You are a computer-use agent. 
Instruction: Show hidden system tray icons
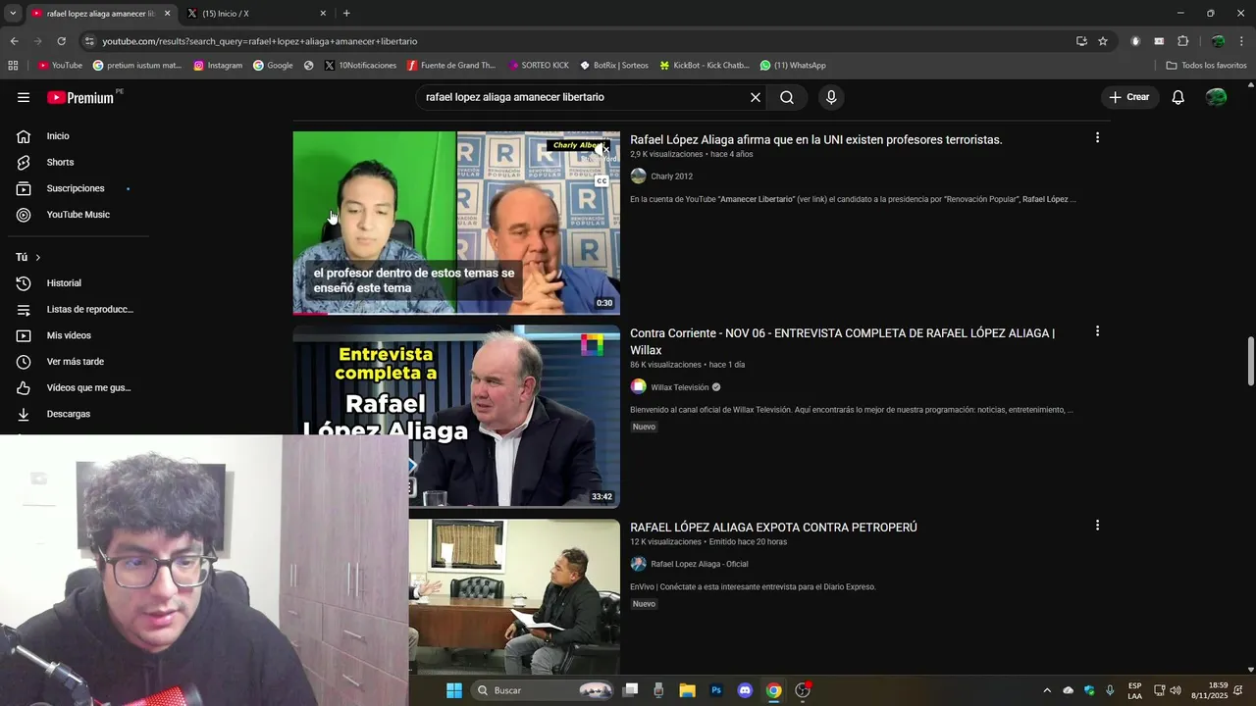click(1046, 690)
